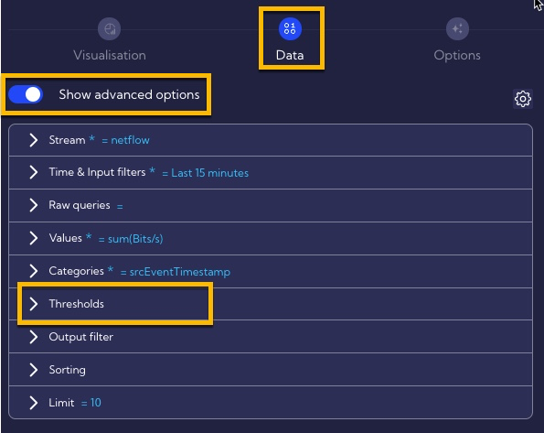Expand the Thresholds chevron arrow

coord(33,304)
